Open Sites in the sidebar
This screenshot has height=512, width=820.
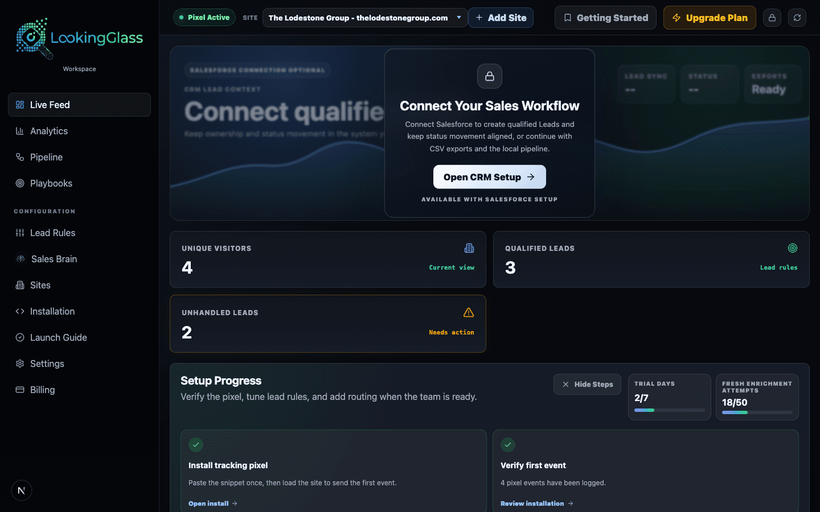[x=80, y=285]
